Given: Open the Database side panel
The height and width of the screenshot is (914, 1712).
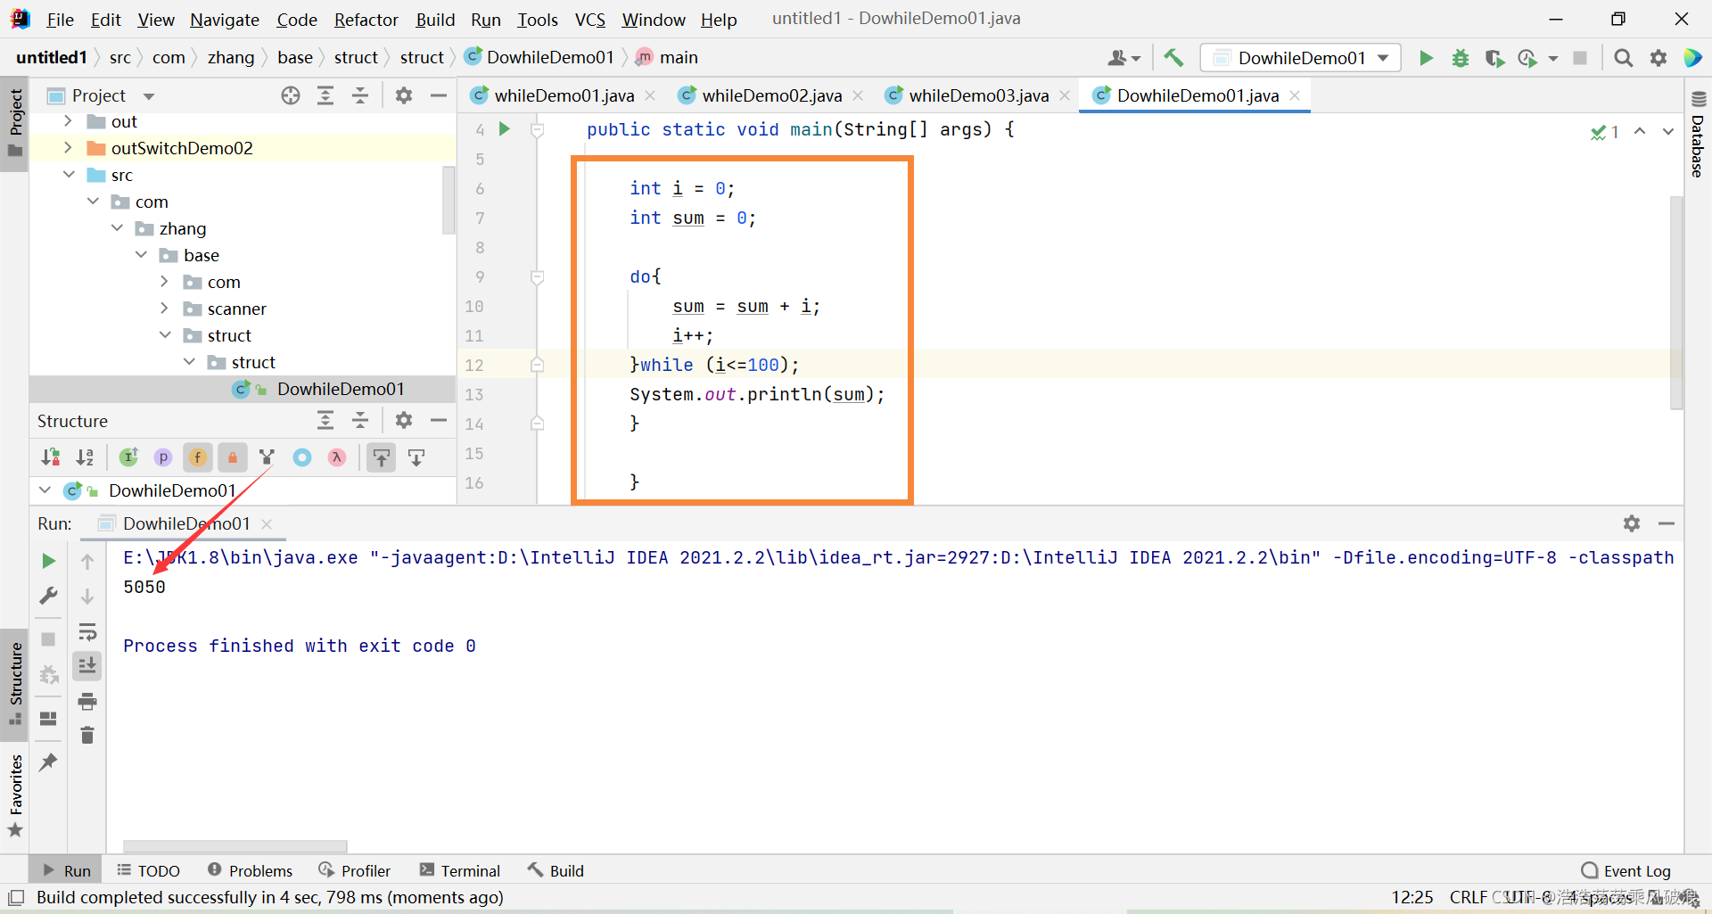Looking at the screenshot, I should 1698,134.
